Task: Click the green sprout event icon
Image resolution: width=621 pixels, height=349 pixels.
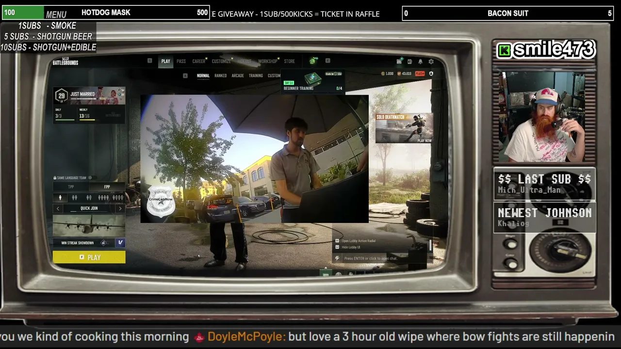Action: [313, 61]
